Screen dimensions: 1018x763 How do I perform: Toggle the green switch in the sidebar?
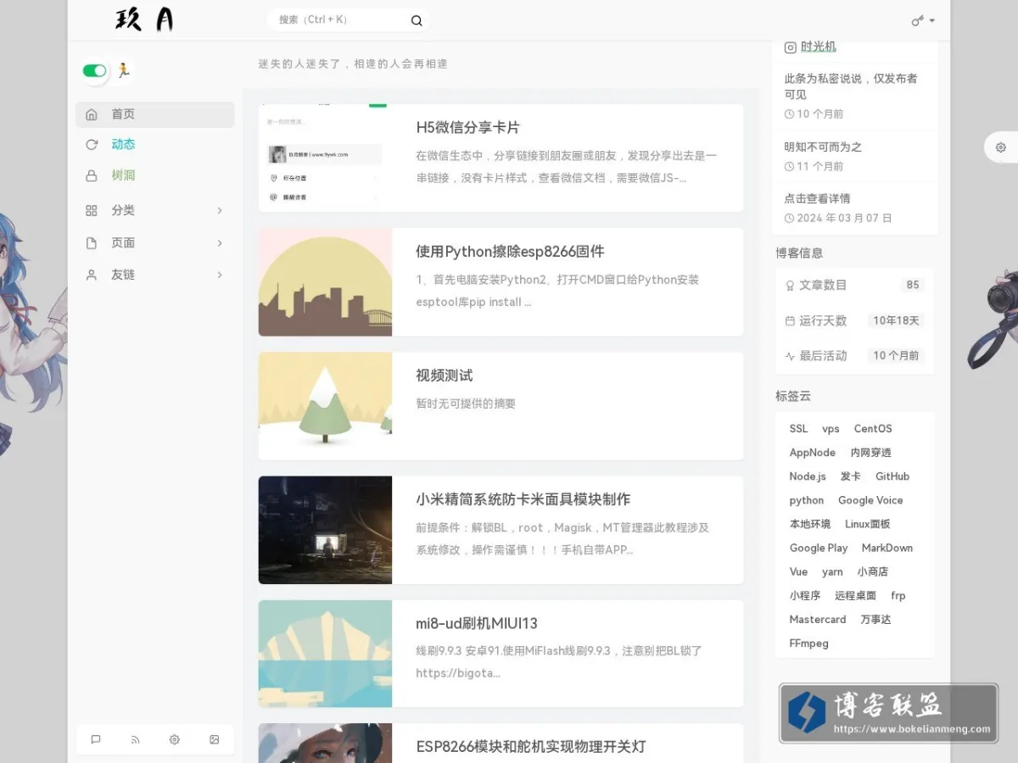pos(95,70)
